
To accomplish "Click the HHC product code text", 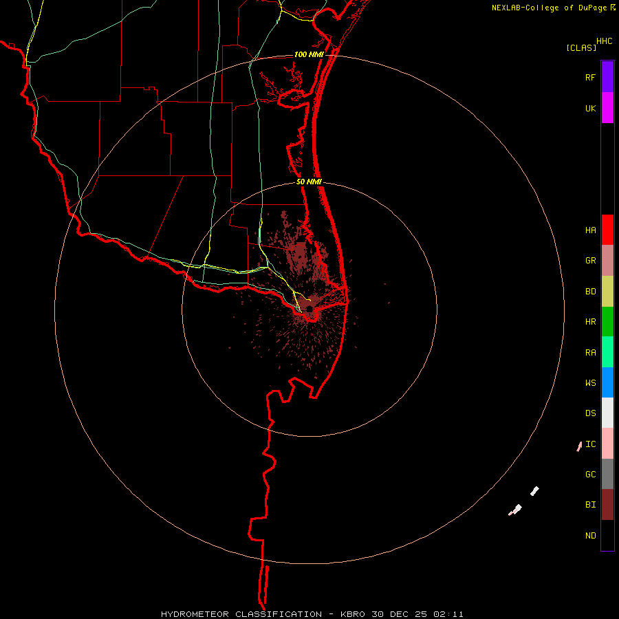I will 604,41.
